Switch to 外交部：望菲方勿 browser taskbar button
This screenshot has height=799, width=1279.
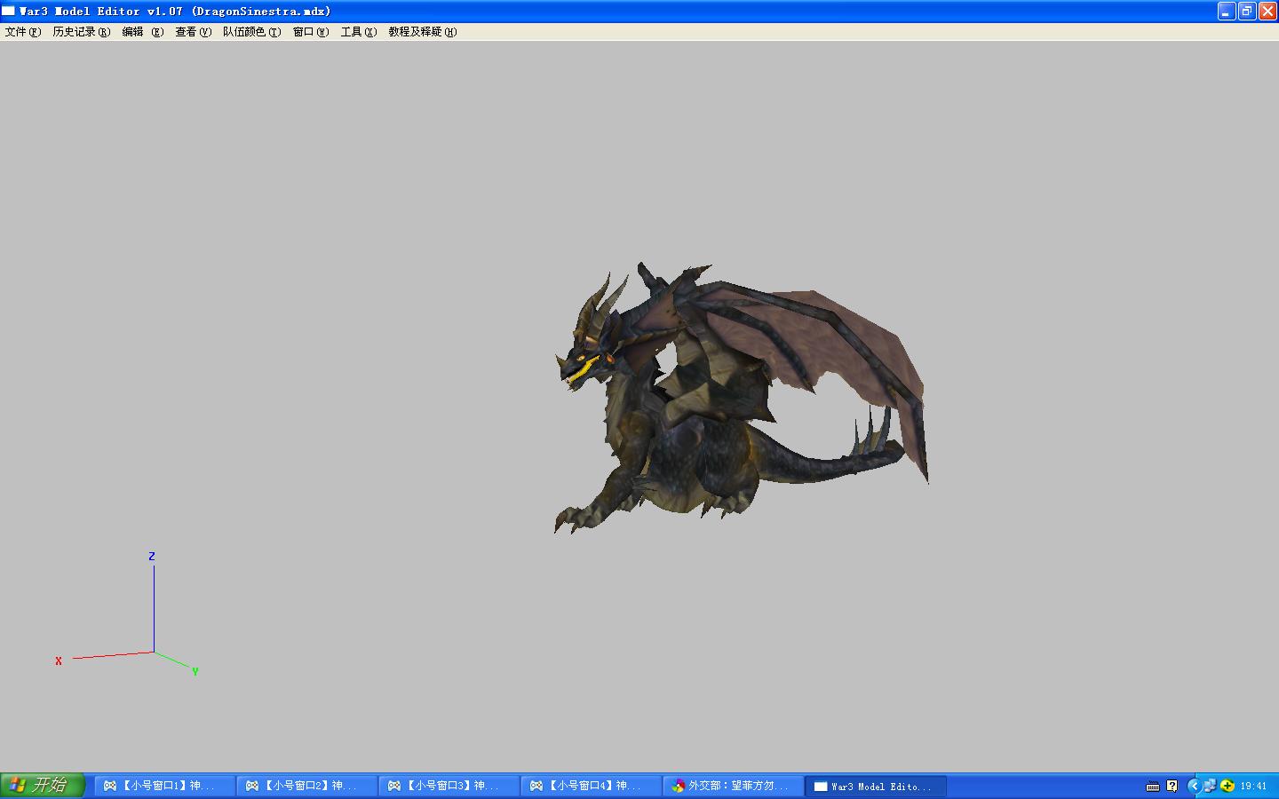coord(733,786)
